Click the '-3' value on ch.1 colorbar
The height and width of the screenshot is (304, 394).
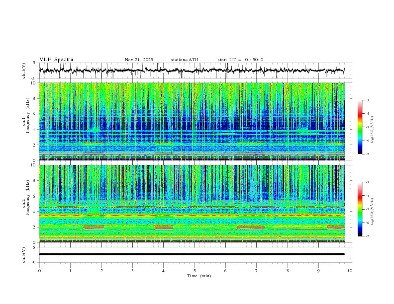pos(367,100)
